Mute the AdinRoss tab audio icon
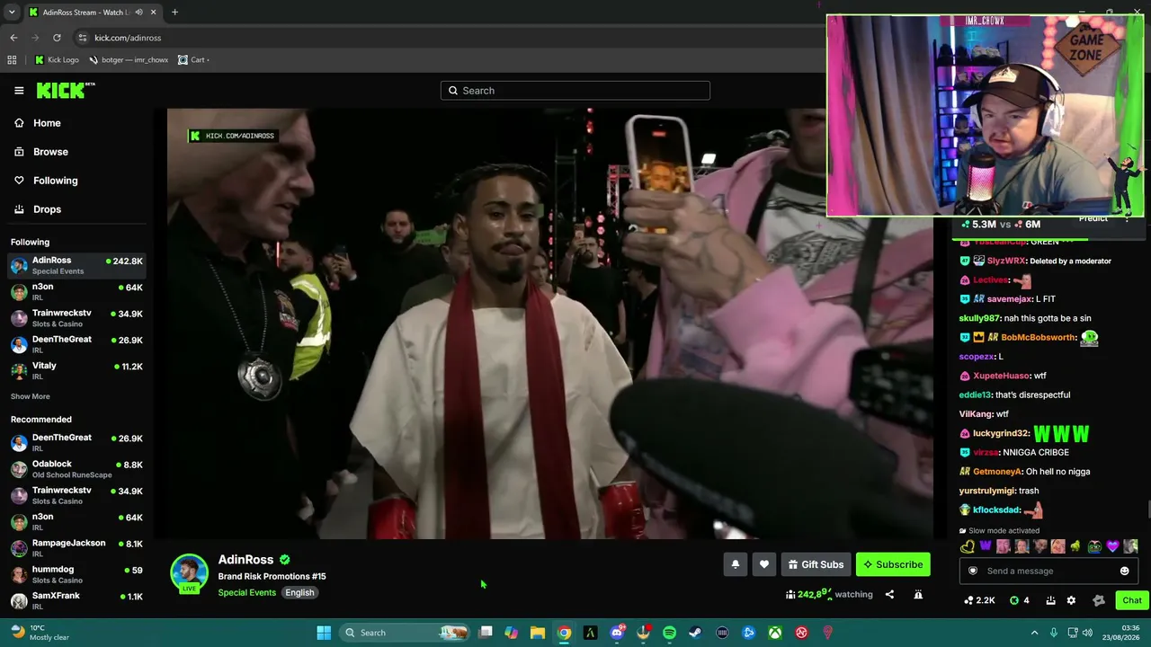1151x647 pixels. tap(138, 13)
